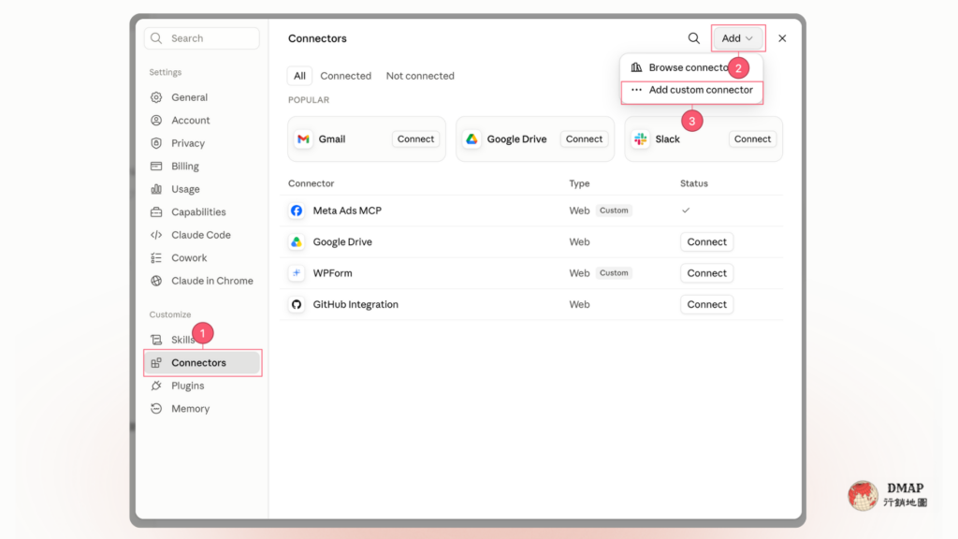Click the GitHub Integration octocat icon

click(297, 304)
